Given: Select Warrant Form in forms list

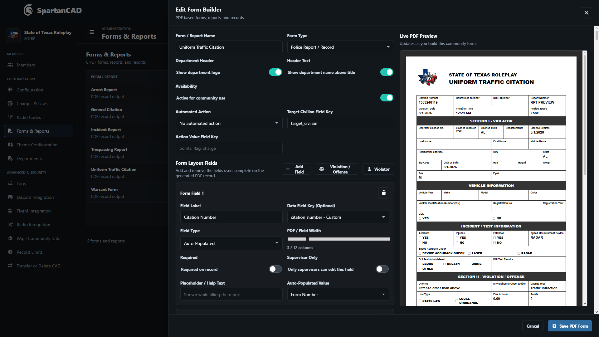Looking at the screenshot, I should tap(127, 193).
